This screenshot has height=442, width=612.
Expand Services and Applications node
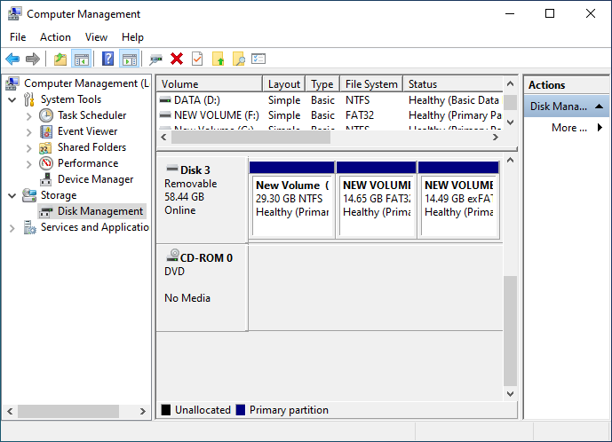click(x=12, y=228)
